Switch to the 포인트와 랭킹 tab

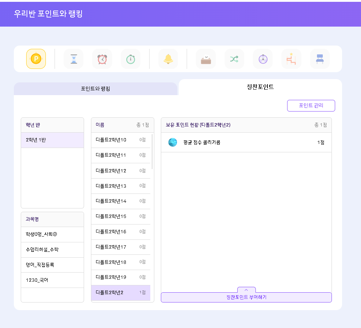(95, 89)
